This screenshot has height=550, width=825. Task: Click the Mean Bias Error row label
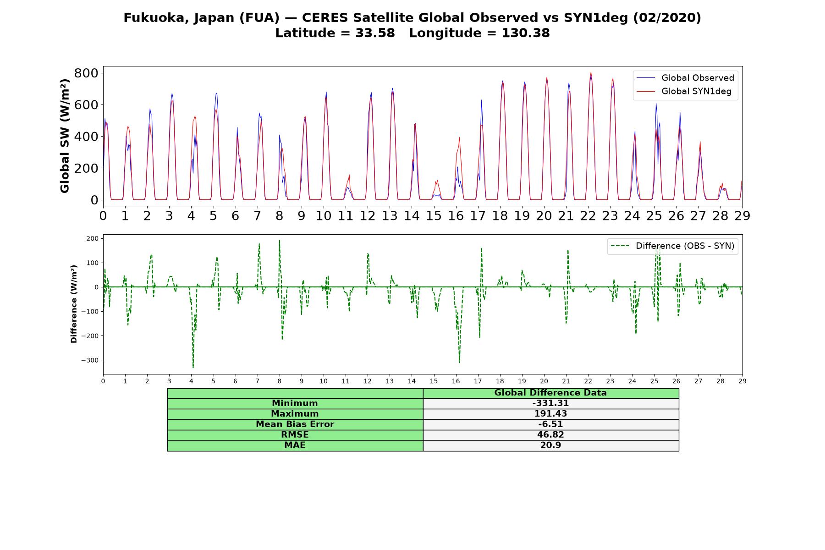click(x=295, y=424)
